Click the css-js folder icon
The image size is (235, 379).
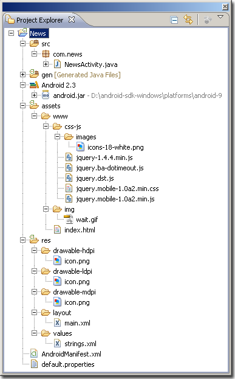point(57,126)
